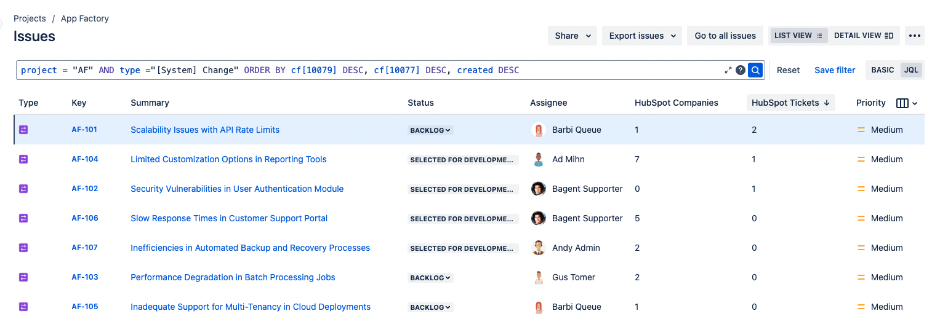This screenshot has height=319, width=932.
Task: Click the Change type icon for AF-105
Action: pyautogui.click(x=23, y=307)
